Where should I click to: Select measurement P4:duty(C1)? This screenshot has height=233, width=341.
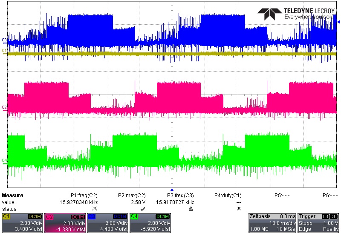coord(228,196)
